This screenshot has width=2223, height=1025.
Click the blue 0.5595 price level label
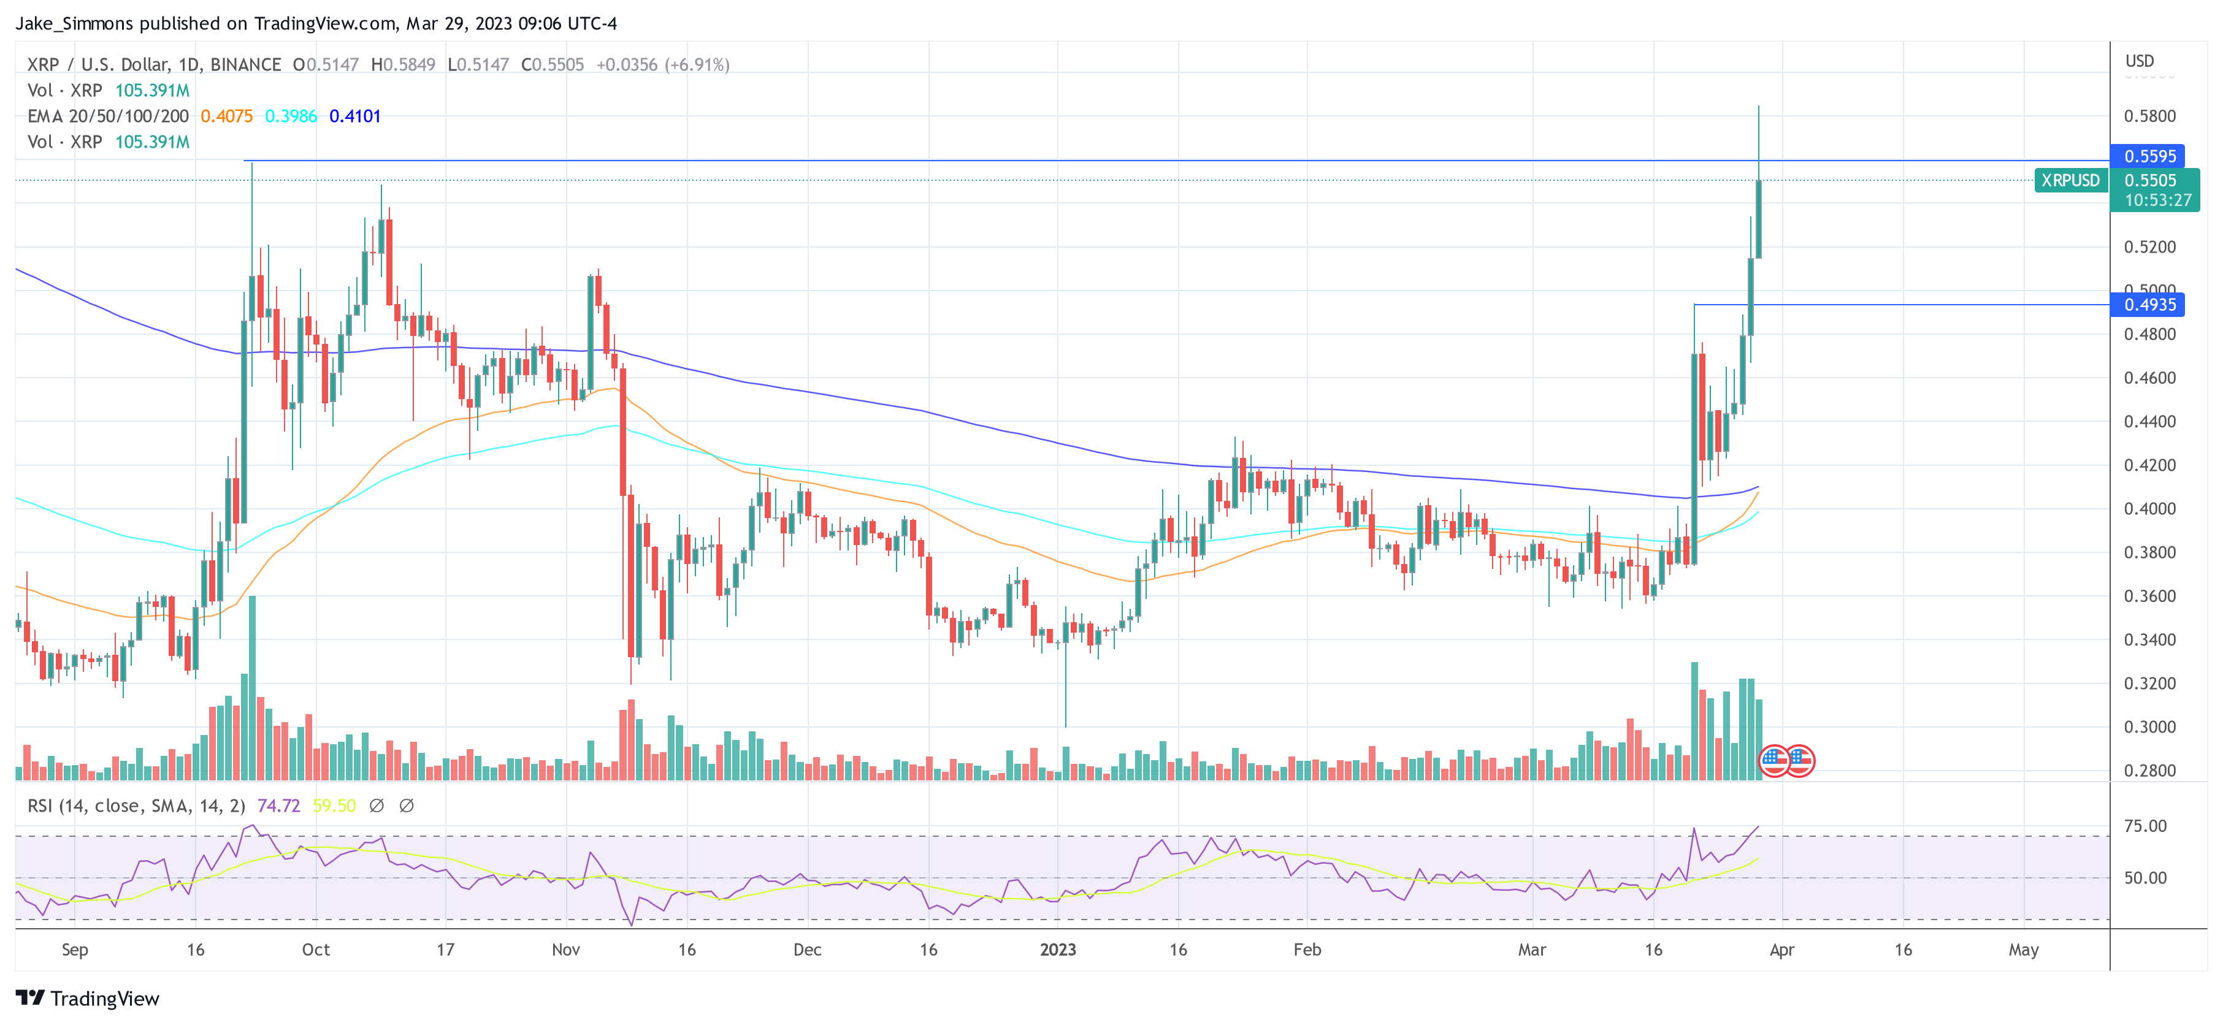click(2149, 156)
